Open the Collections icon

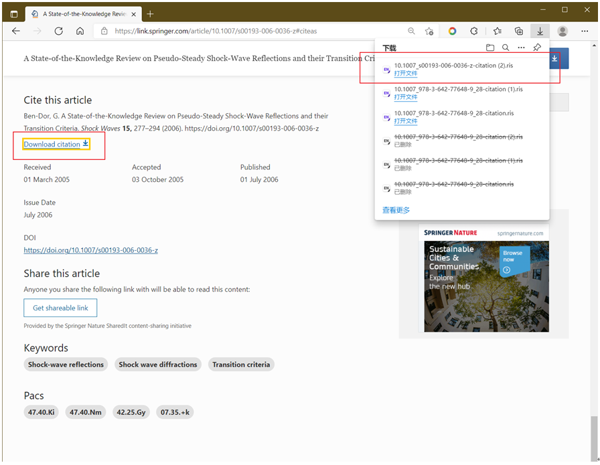[x=519, y=31]
